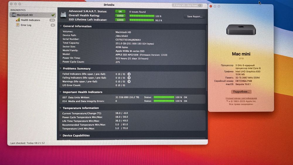The height and width of the screenshot is (165, 293).
Task: Click the Sector Size value 4096 bytes
Action: tap(122, 47)
